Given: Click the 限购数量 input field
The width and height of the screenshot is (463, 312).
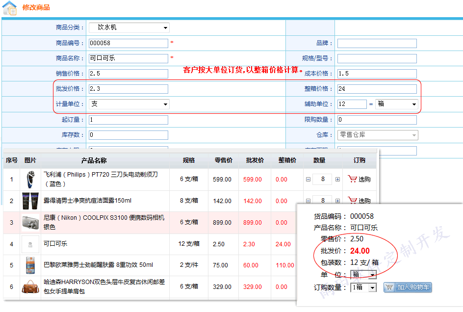Looking at the screenshot, I should click(377, 120).
